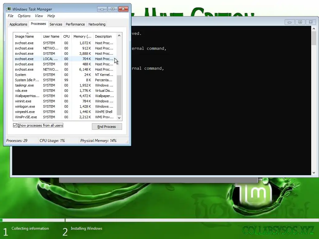Image resolution: width=319 pixels, height=239 pixels.
Task: Click the Physical Memory status entry
Action: point(98,141)
